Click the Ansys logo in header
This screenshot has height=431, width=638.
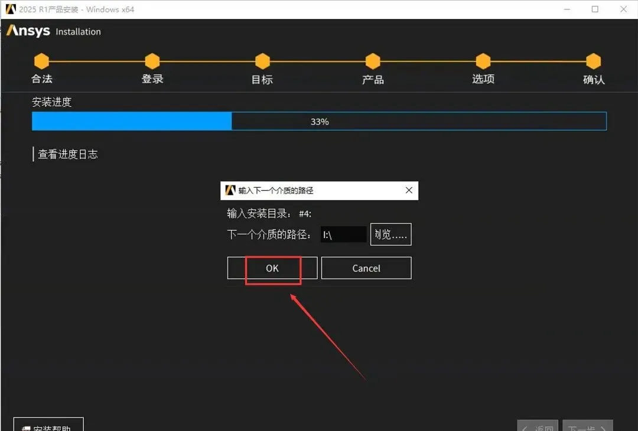click(28, 31)
